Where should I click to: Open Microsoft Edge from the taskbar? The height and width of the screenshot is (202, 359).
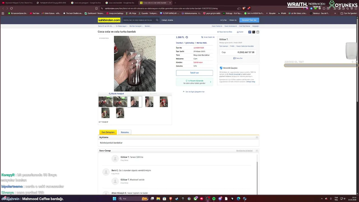(x=238, y=199)
